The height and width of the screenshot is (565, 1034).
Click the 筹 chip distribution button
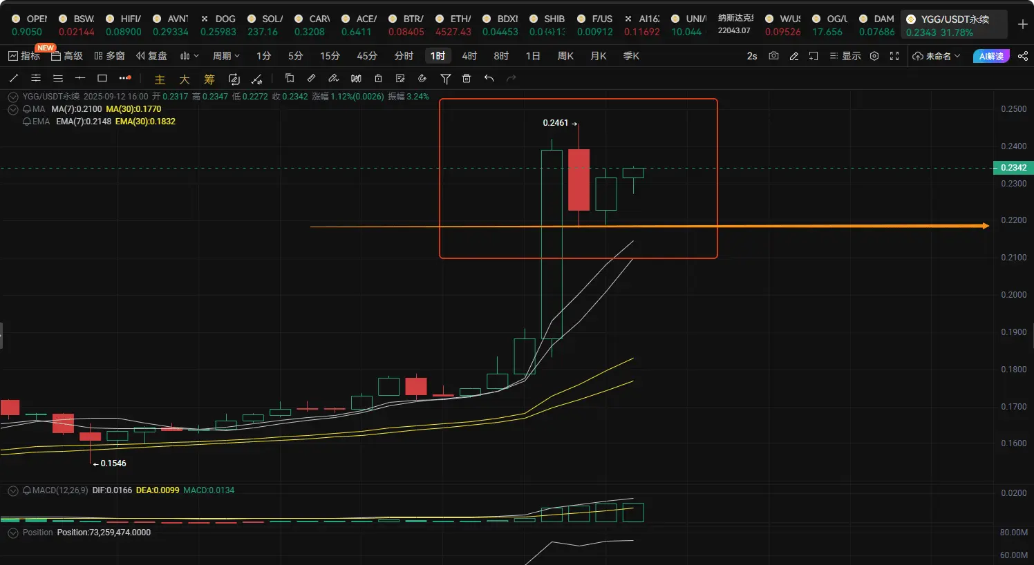(209, 79)
